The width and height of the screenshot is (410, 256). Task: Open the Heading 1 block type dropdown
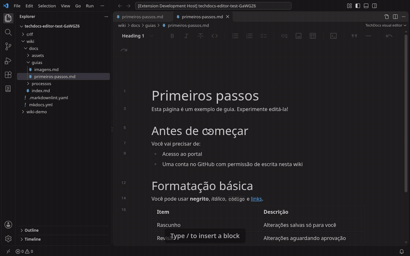pyautogui.click(x=138, y=36)
